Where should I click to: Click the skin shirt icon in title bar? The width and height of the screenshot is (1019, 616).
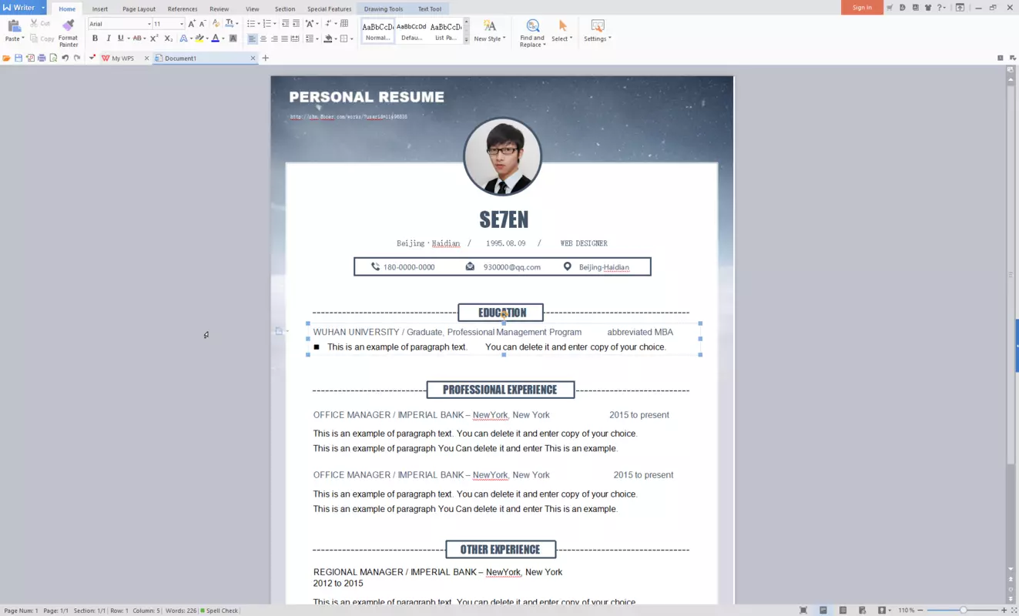pos(928,8)
